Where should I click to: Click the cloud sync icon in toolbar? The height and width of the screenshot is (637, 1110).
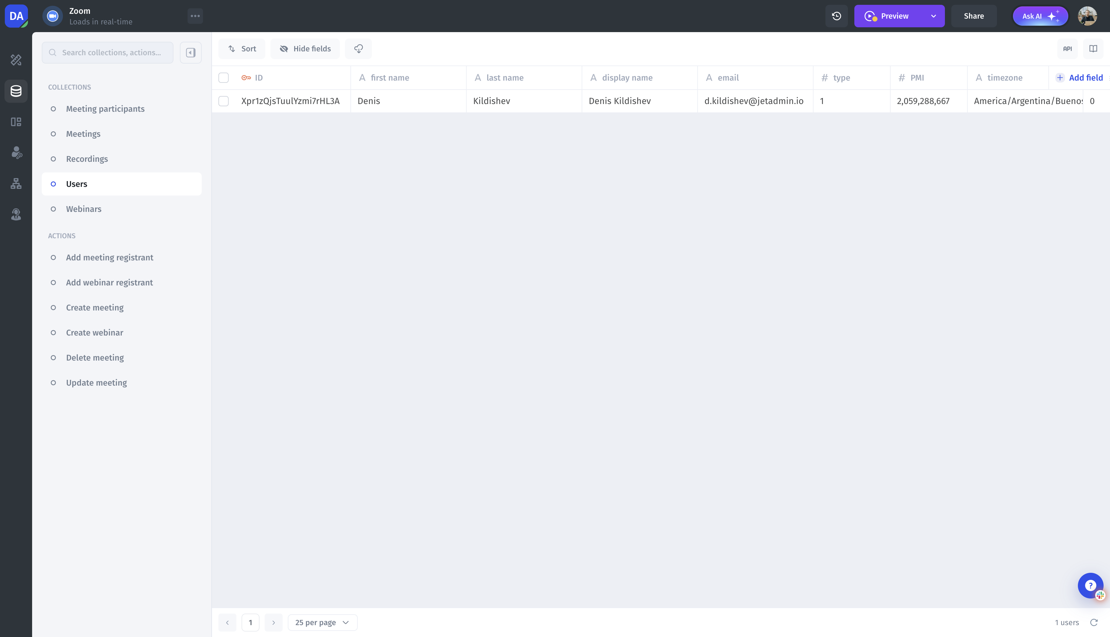click(358, 48)
